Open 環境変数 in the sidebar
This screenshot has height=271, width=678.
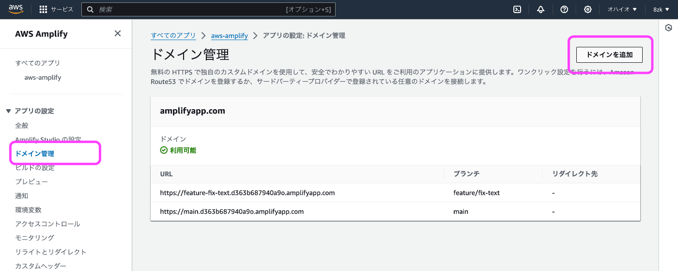pyautogui.click(x=28, y=210)
